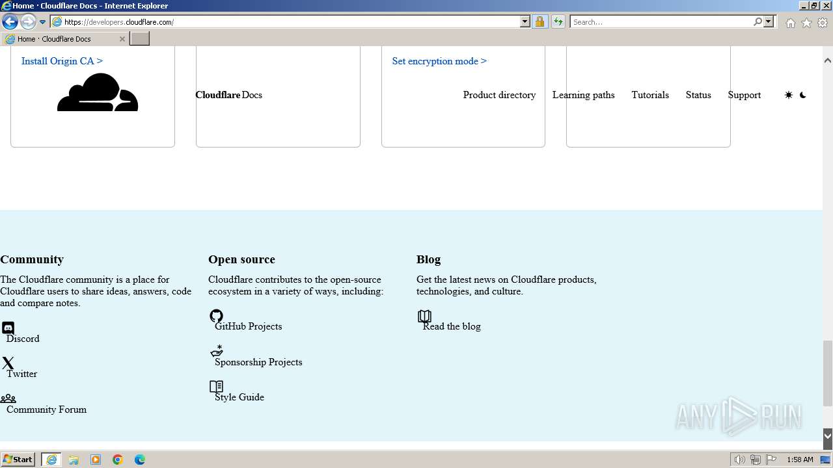833x468 pixels.
Task: Click the X Twitter icon
Action: coord(8,363)
